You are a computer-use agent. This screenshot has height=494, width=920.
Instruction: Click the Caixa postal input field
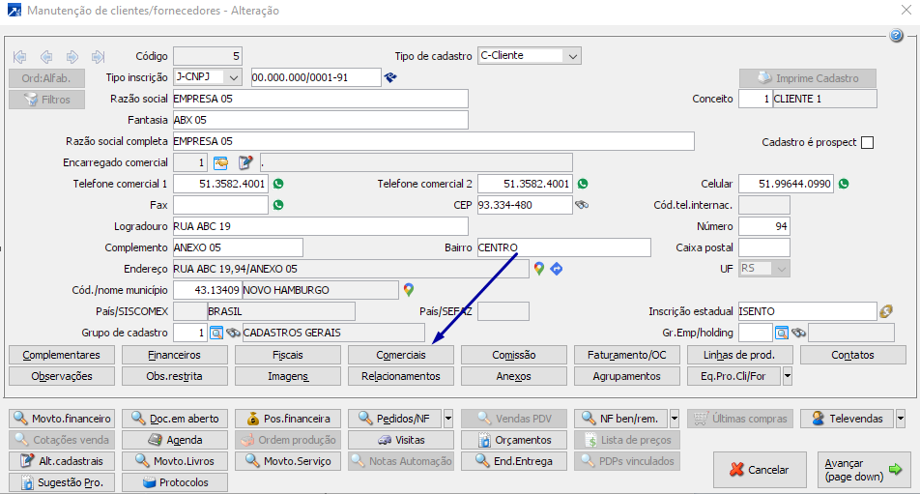pos(763,247)
